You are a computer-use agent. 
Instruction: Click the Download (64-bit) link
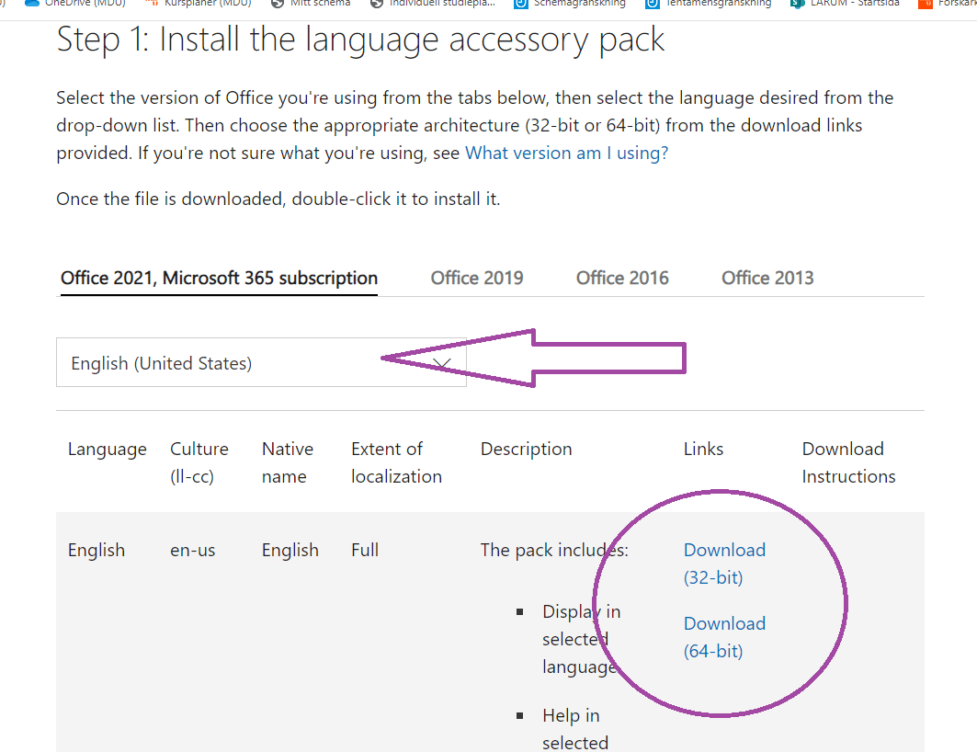tap(724, 636)
